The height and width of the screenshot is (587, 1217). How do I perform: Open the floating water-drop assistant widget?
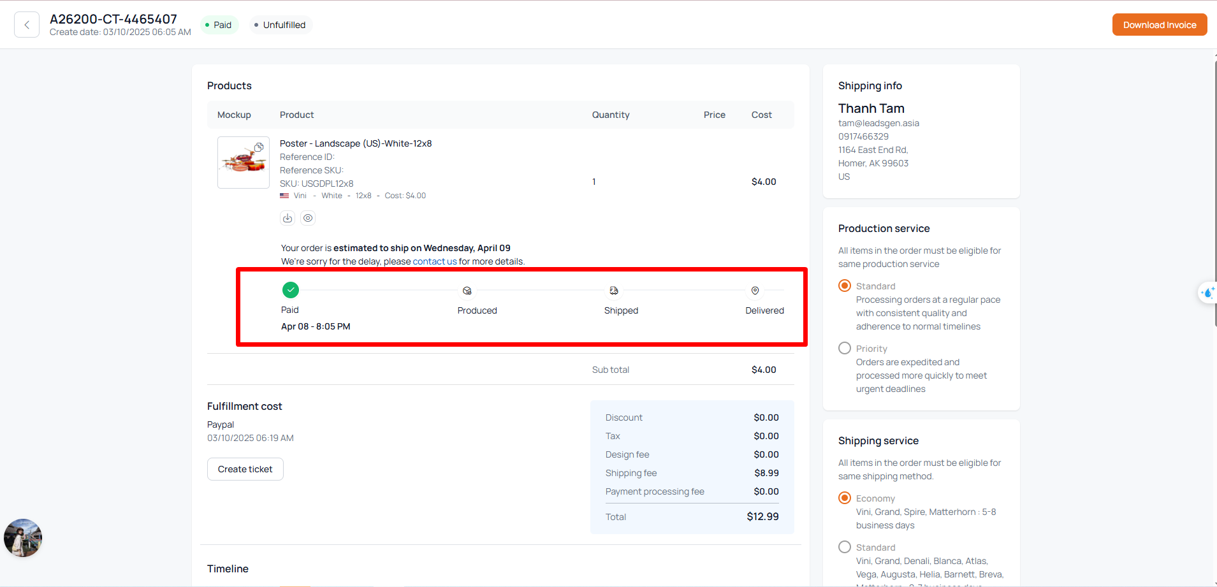pos(1207,293)
